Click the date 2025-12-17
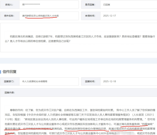The image size is (157, 135). pyautogui.click(x=110, y=16)
